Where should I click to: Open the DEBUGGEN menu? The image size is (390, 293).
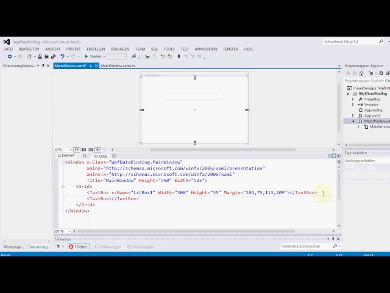click(x=120, y=49)
